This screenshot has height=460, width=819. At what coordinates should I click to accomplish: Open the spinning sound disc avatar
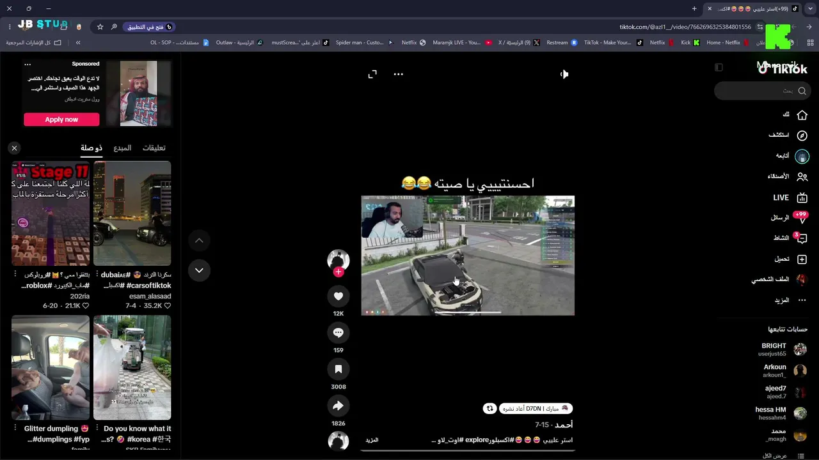(338, 441)
